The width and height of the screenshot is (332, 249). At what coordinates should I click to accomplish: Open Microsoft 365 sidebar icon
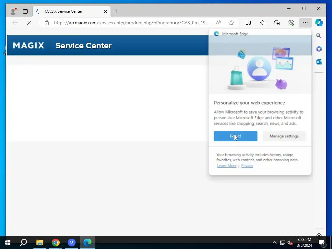click(x=319, y=49)
